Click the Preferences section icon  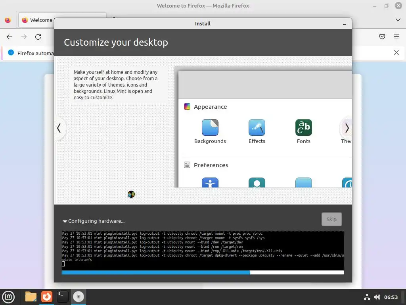point(187,165)
